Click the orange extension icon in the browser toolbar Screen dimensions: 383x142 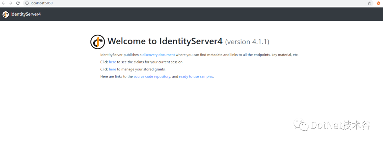378,3
